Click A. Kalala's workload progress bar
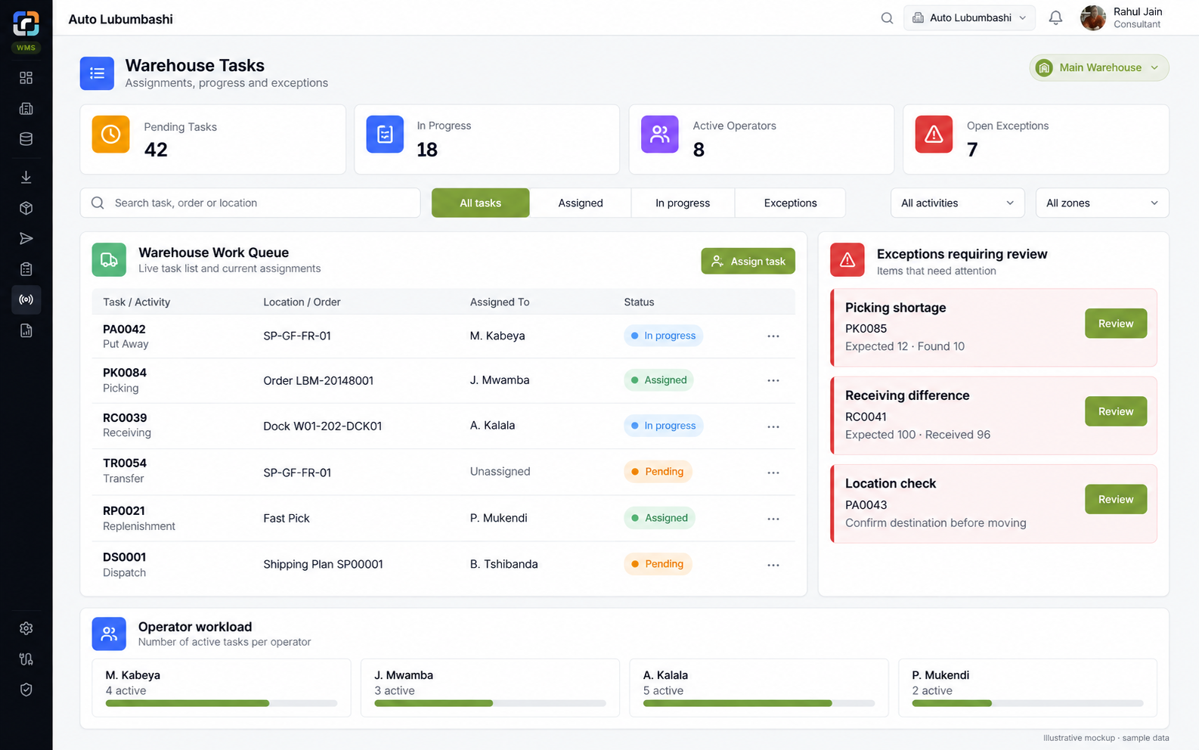Image resolution: width=1199 pixels, height=750 pixels. click(x=759, y=703)
